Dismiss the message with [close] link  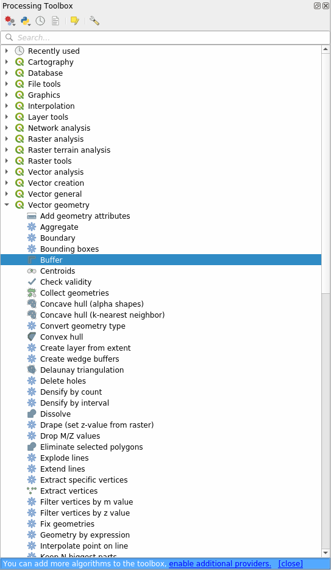click(290, 564)
